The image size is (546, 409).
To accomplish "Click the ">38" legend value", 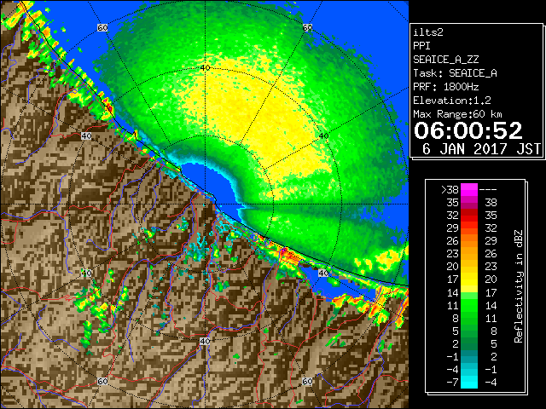I will pos(450,190).
